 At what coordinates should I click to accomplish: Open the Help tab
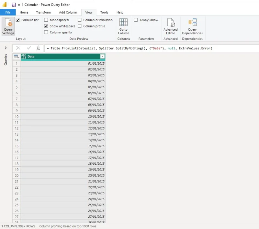(120, 12)
